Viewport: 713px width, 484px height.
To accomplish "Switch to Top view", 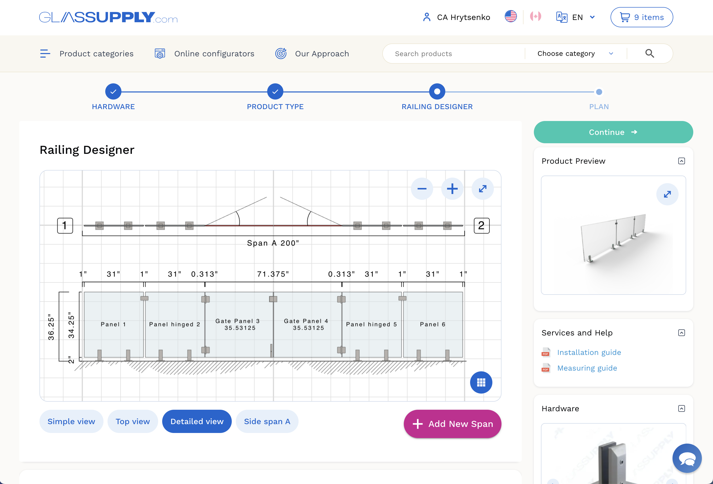I will [x=133, y=422].
